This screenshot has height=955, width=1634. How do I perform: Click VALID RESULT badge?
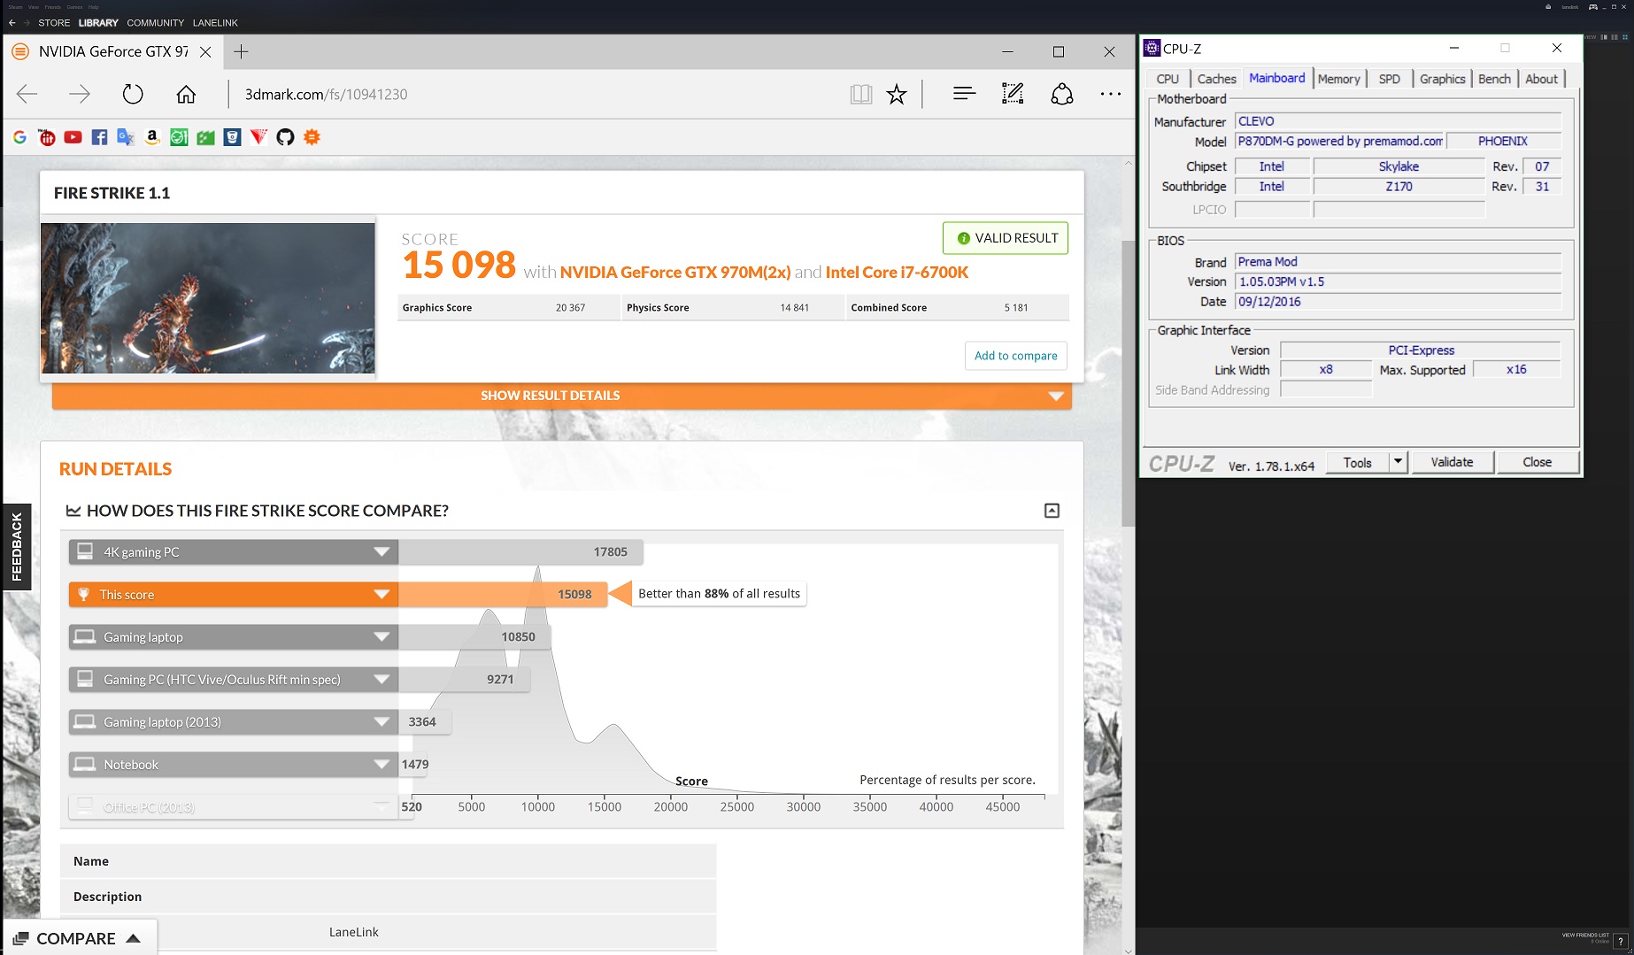click(1006, 238)
